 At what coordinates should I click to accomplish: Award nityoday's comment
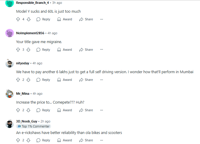(x=64, y=80)
